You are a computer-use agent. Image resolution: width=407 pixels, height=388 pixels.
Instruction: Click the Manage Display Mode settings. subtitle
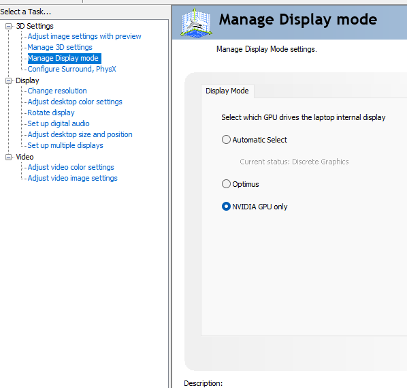(267, 49)
